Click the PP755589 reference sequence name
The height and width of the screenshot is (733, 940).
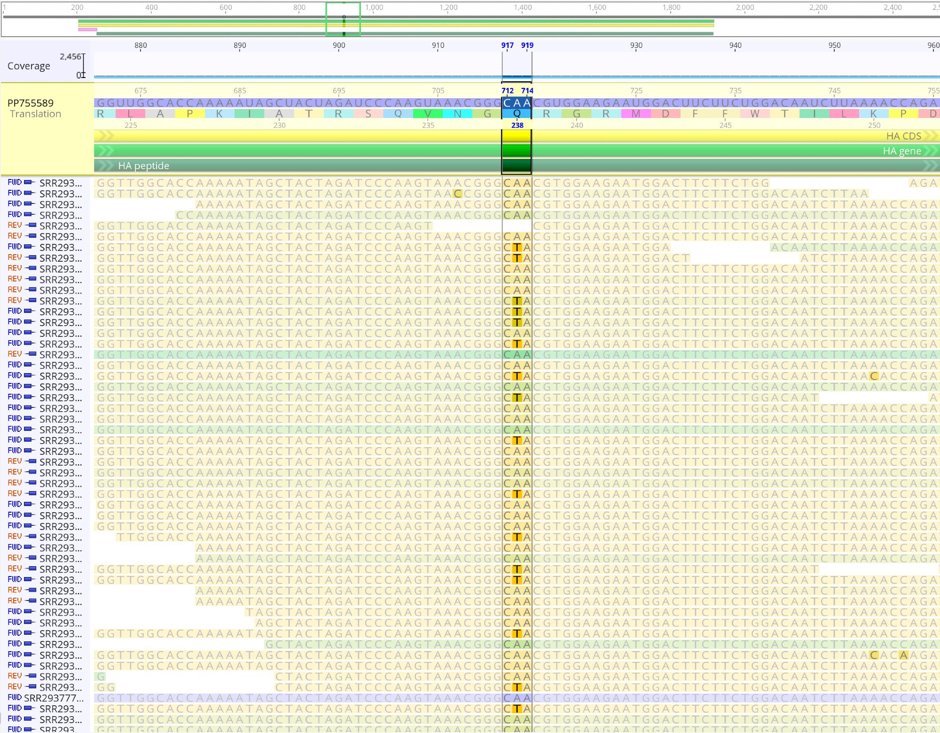(31, 103)
